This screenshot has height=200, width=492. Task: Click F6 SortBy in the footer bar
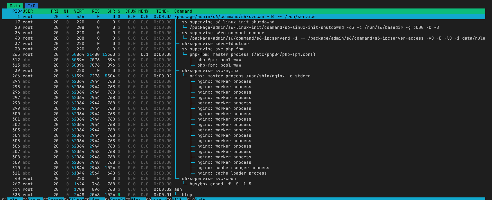[115, 199]
